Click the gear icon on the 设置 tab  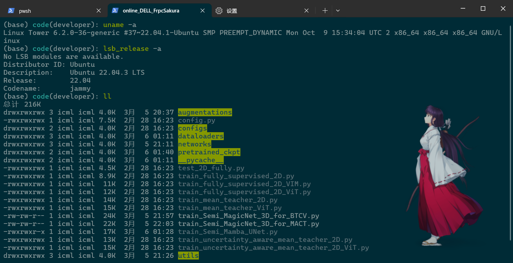[x=219, y=11]
